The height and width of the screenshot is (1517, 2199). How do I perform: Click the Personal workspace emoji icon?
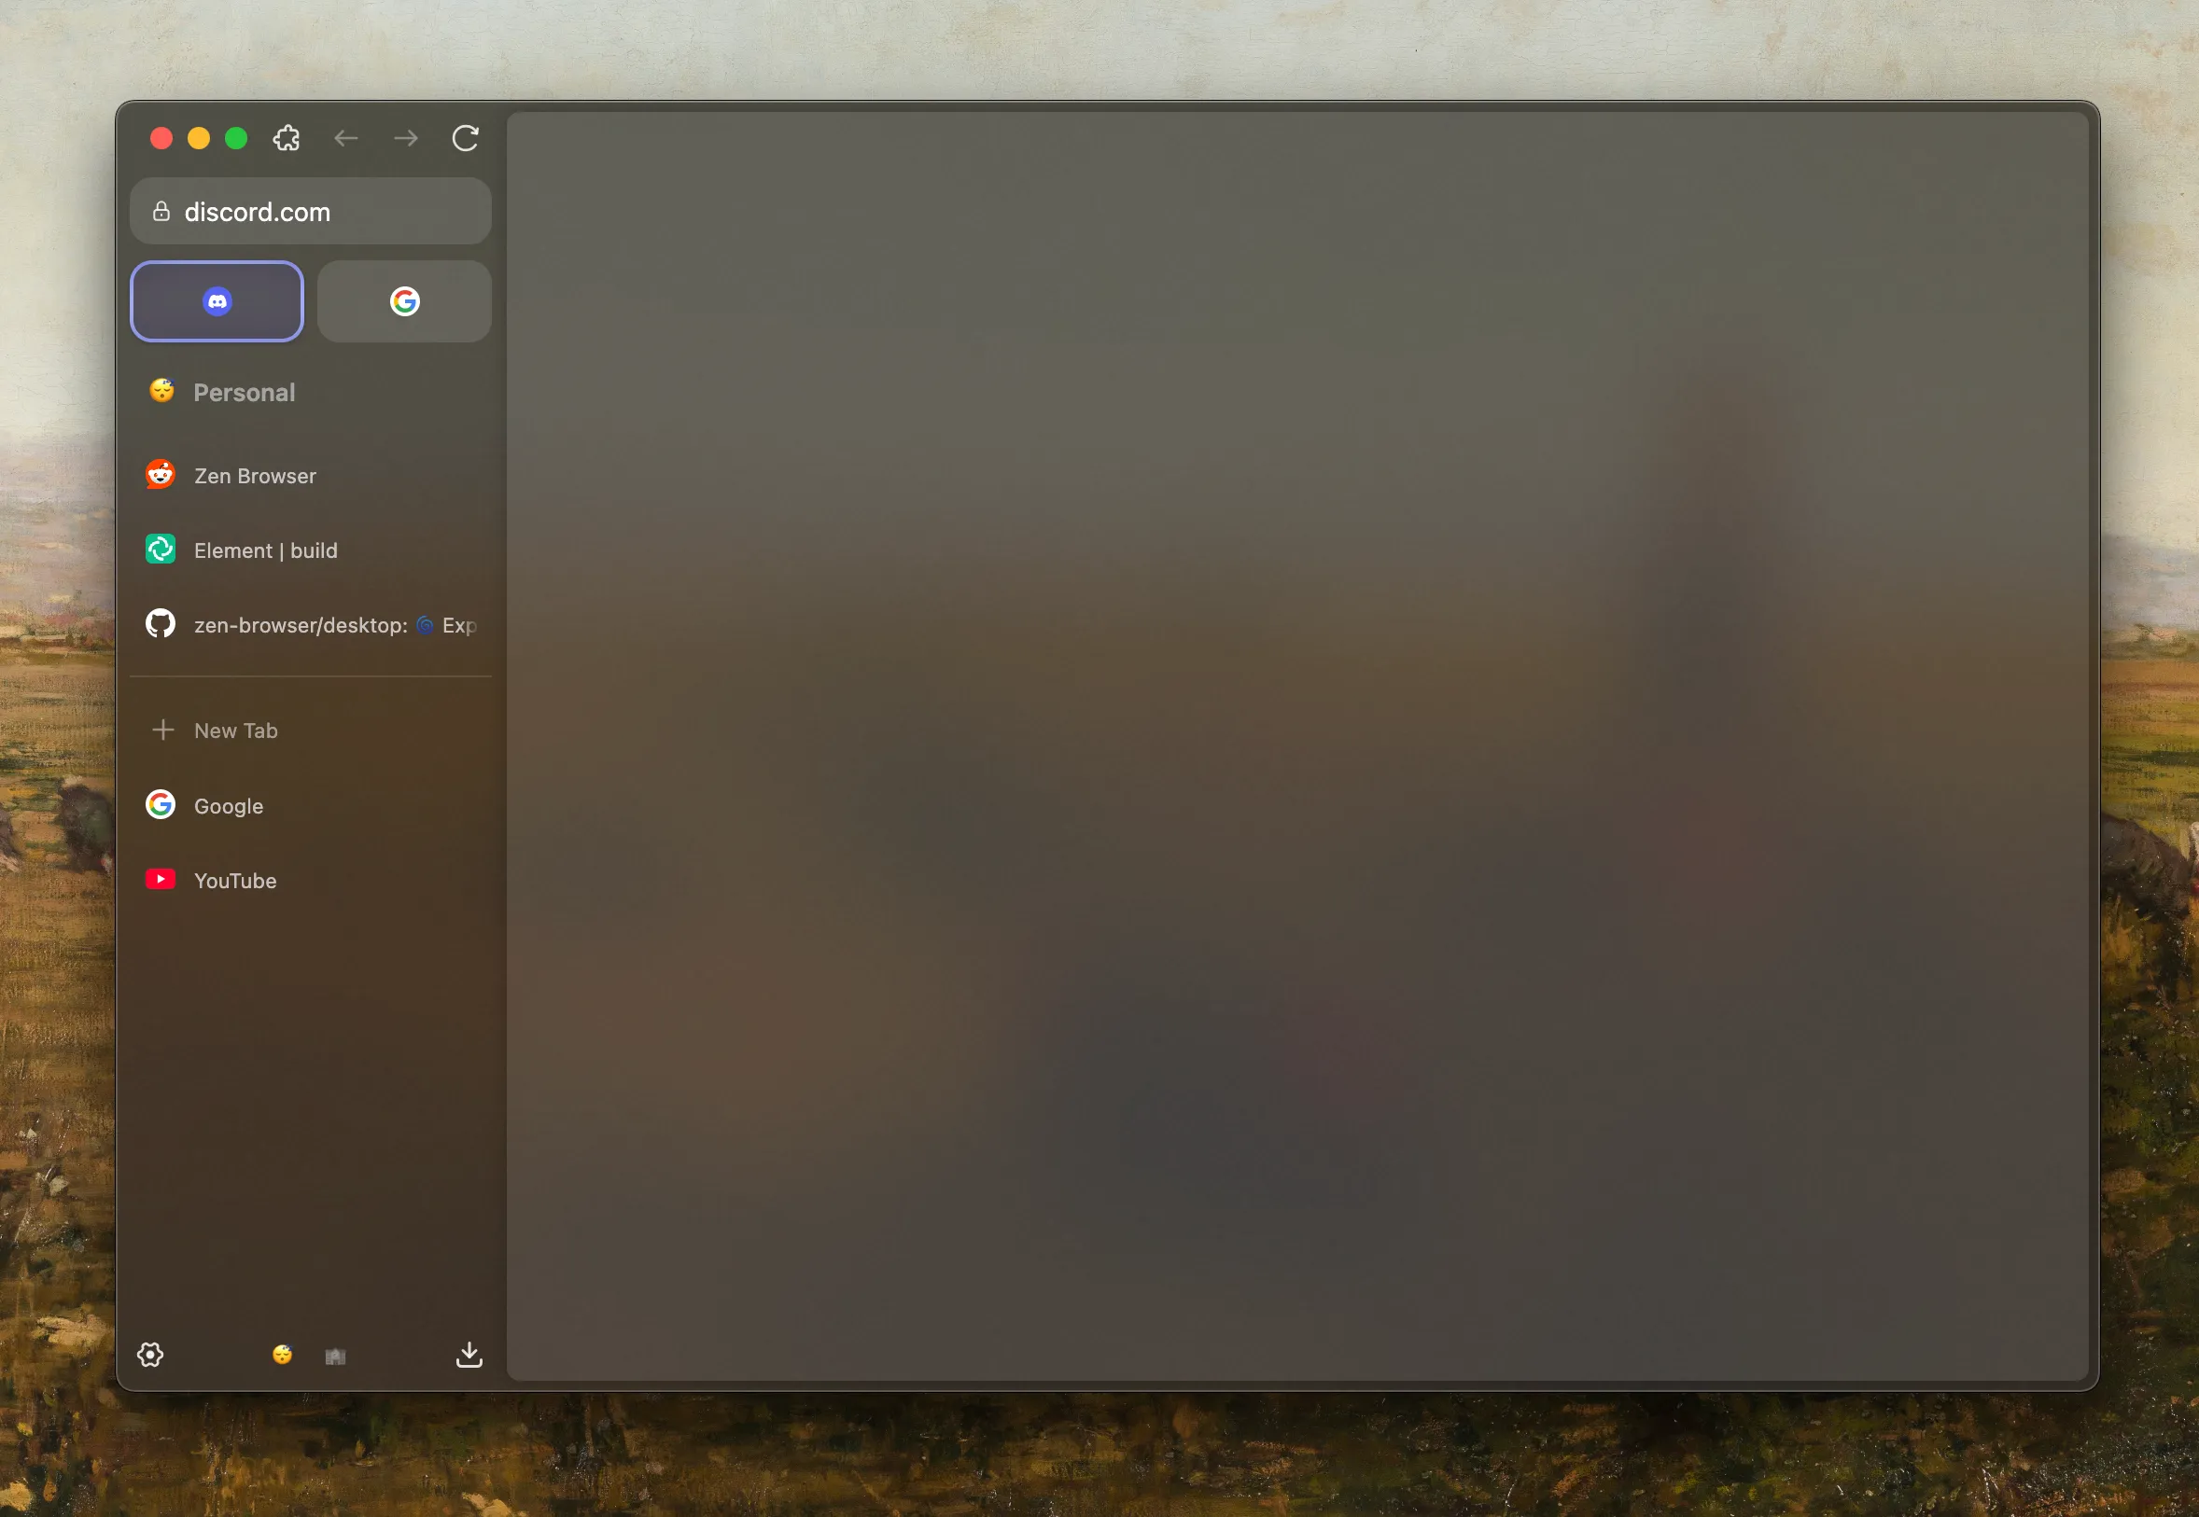tap(161, 391)
